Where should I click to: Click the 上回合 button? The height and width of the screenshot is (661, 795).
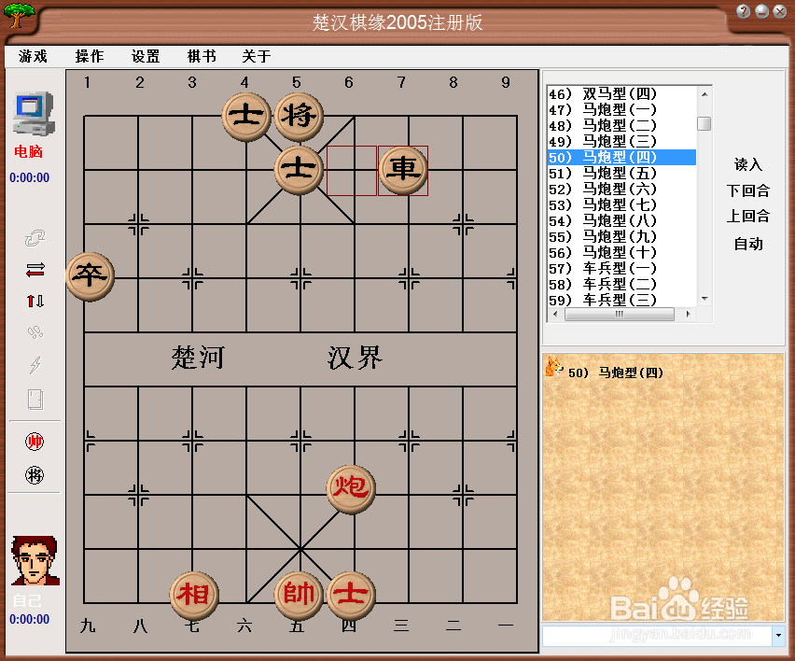click(x=747, y=217)
